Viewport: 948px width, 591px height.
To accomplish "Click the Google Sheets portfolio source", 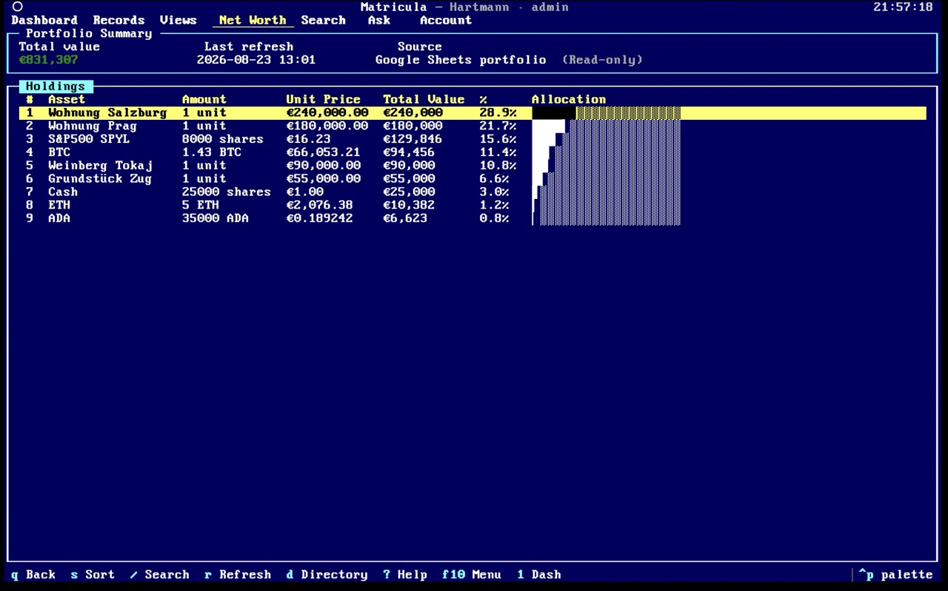I will 461,60.
